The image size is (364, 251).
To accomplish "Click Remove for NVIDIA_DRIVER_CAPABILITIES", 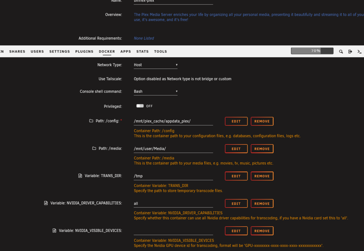I will pyautogui.click(x=262, y=203).
